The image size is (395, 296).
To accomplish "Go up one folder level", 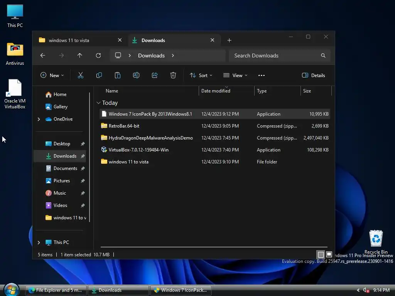I will (x=79, y=55).
